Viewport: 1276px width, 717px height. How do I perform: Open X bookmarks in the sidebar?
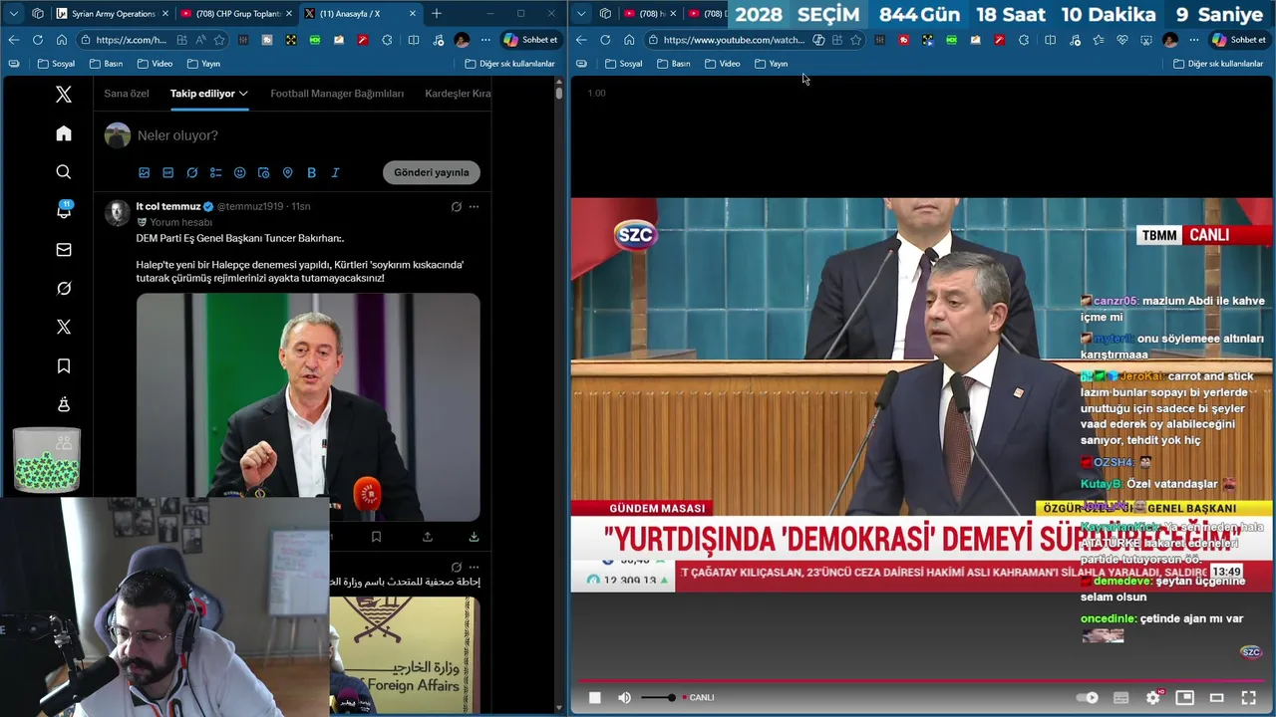(x=64, y=366)
